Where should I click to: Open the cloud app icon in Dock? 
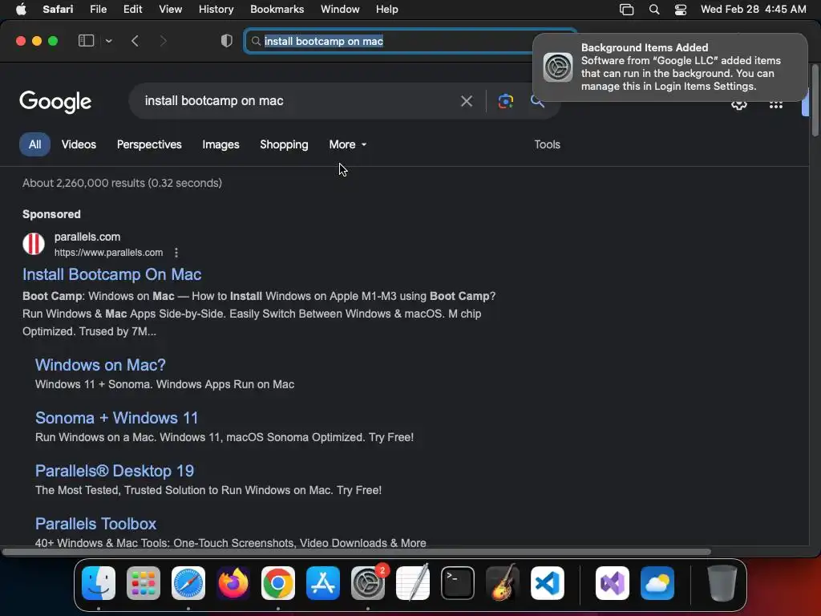coord(657,583)
